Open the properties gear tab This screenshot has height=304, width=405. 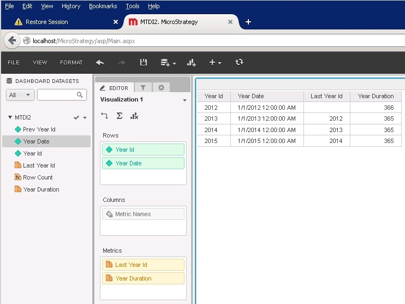pyautogui.click(x=161, y=87)
